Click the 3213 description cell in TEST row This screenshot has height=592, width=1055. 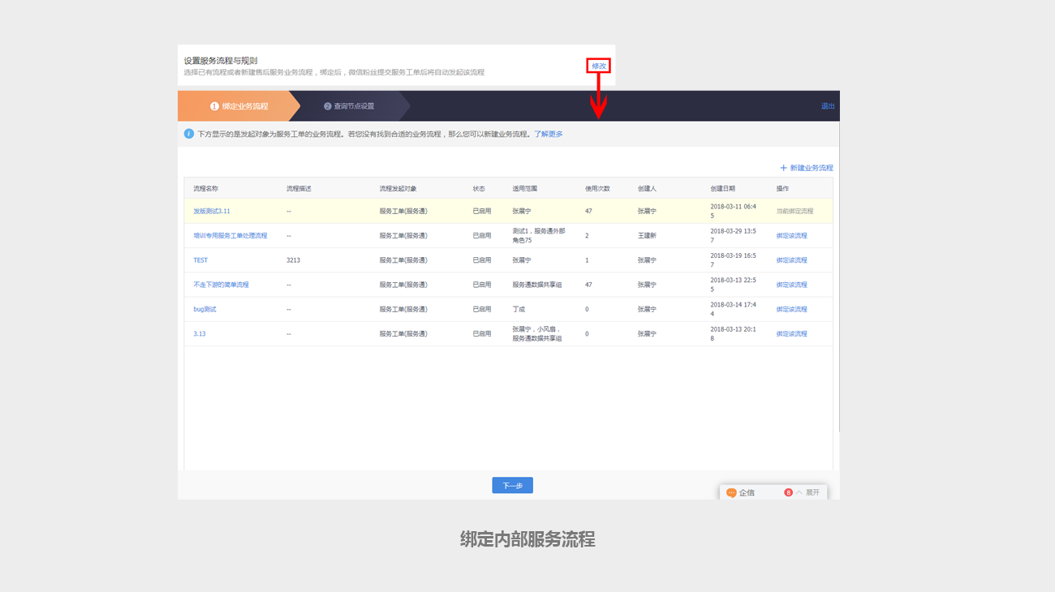[294, 260]
